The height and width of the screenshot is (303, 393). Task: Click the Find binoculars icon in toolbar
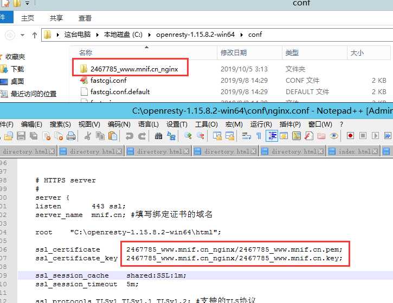pyautogui.click(x=158, y=136)
